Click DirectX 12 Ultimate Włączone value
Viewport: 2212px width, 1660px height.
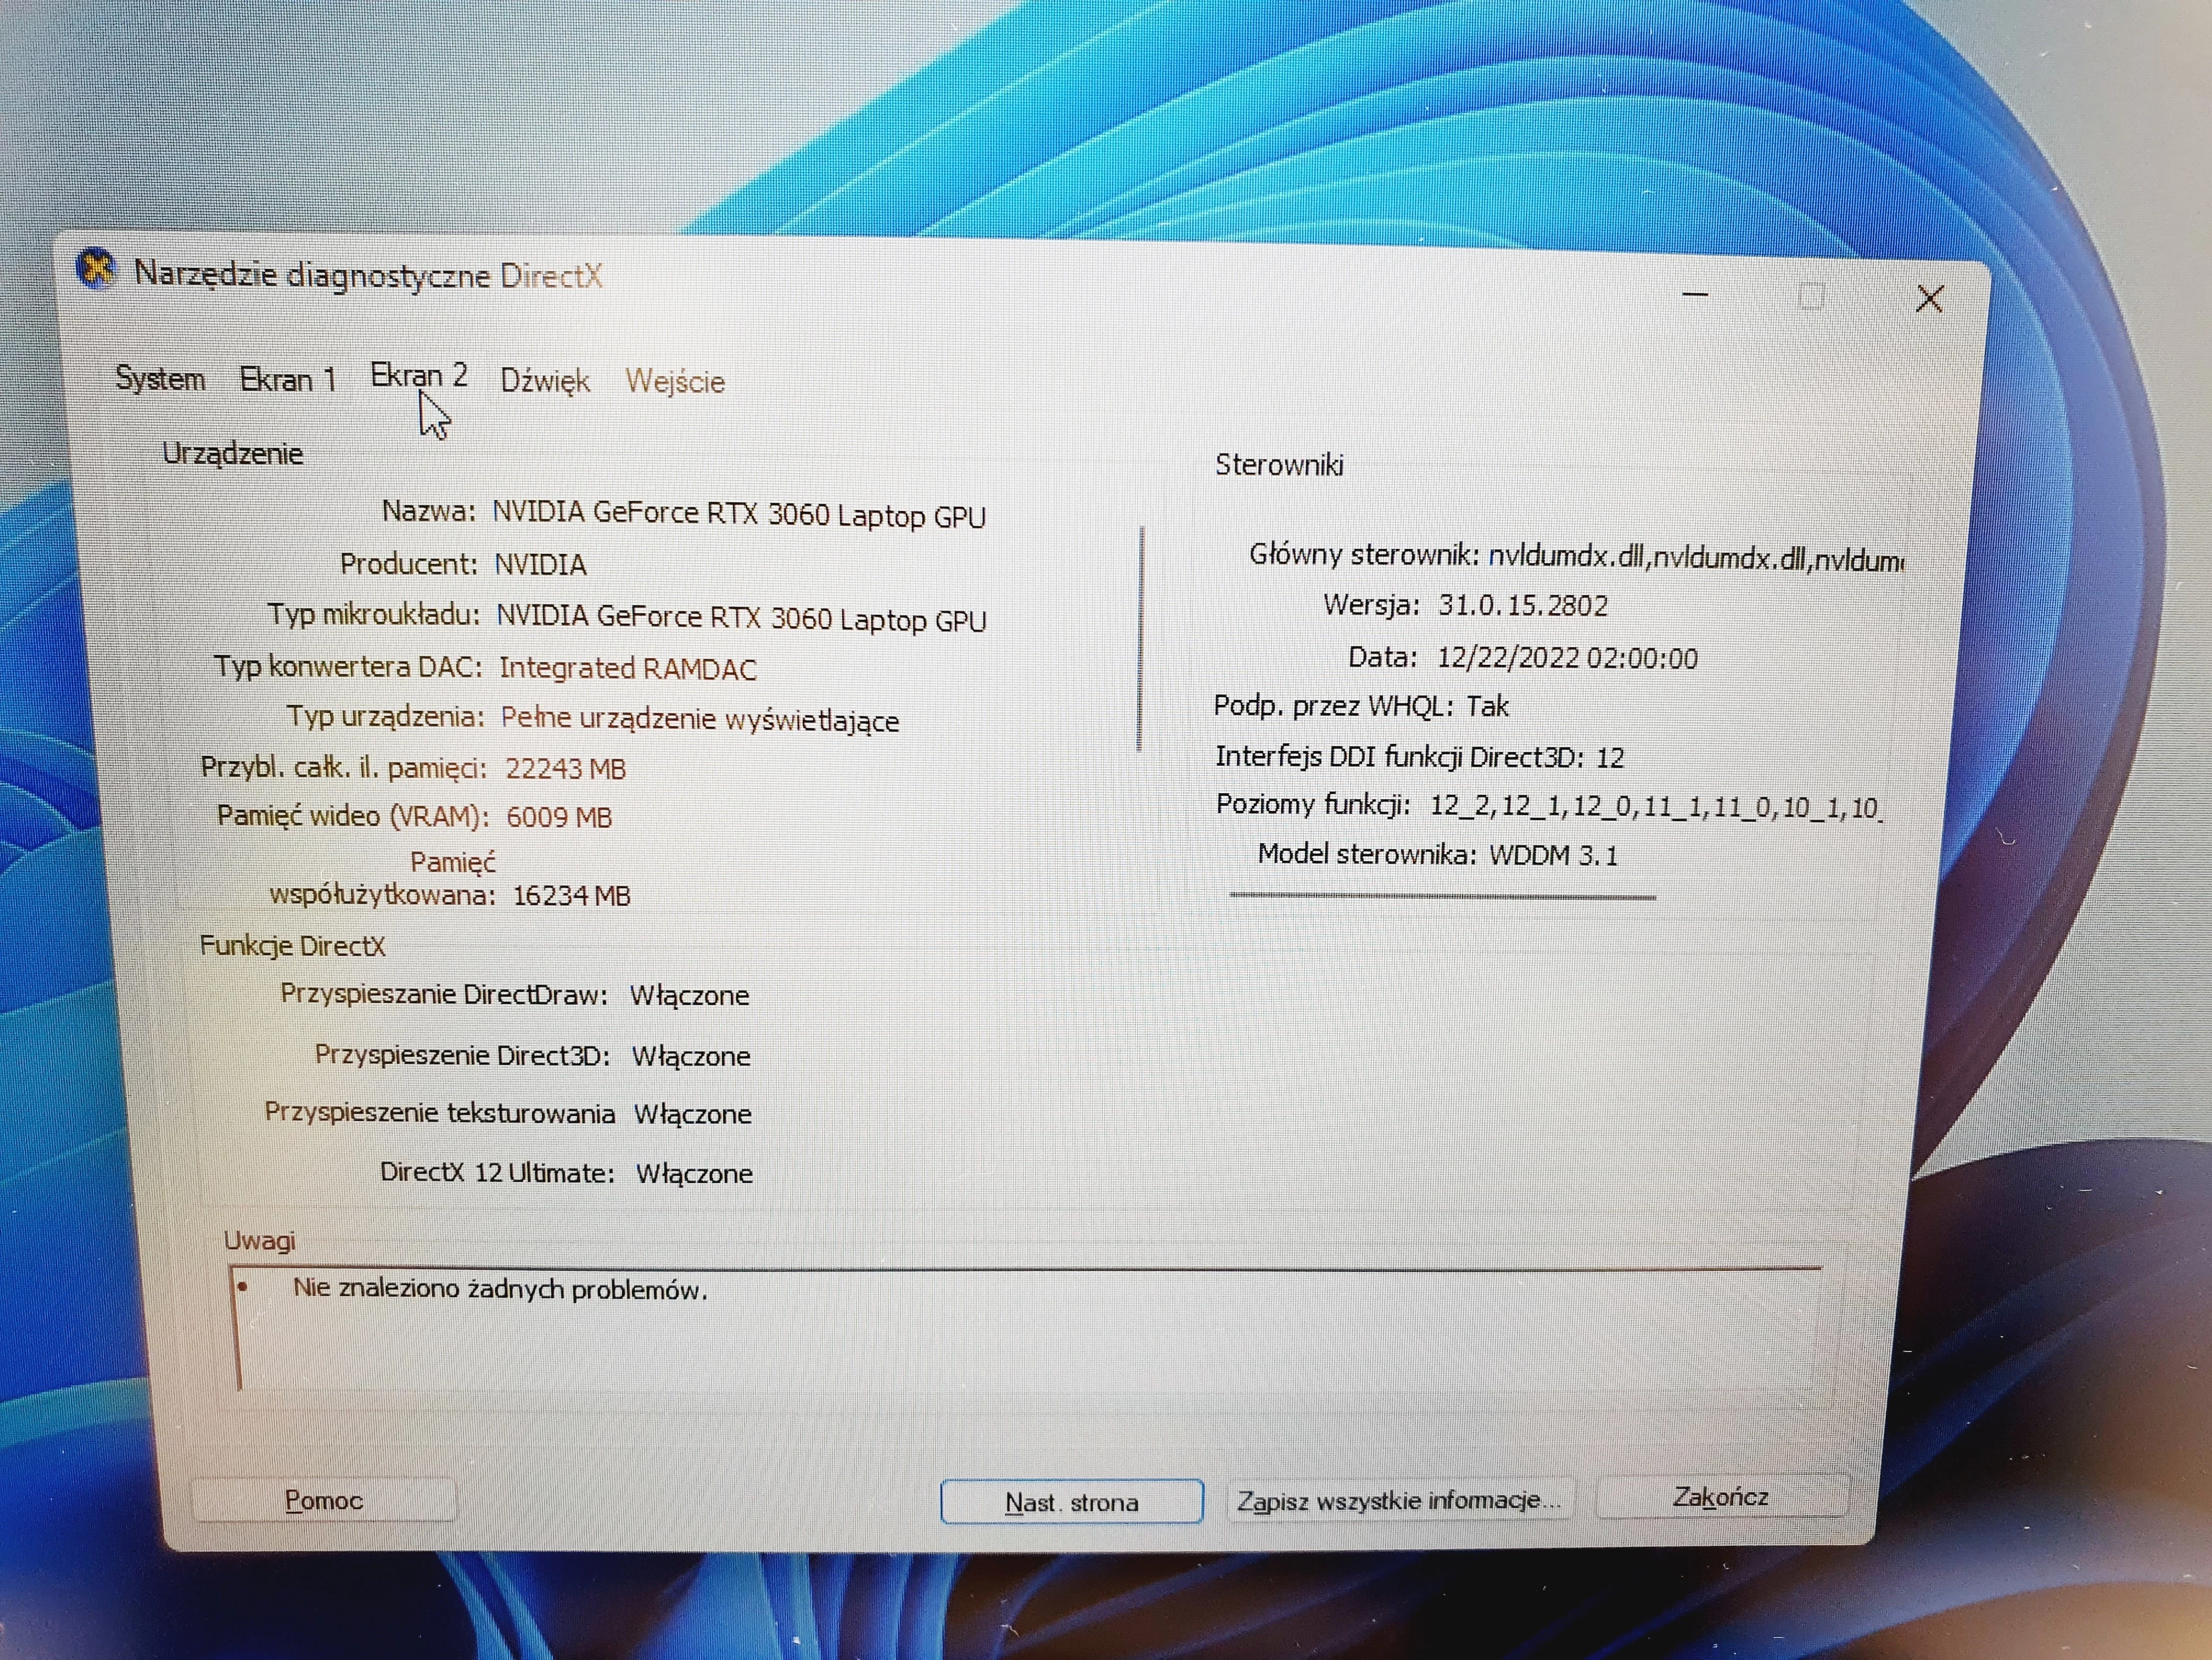coord(695,1173)
